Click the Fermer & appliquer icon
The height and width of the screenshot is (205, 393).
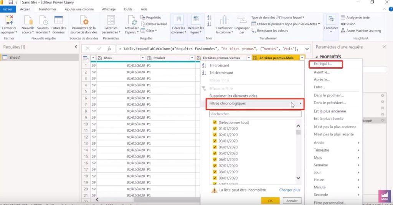point(9,20)
